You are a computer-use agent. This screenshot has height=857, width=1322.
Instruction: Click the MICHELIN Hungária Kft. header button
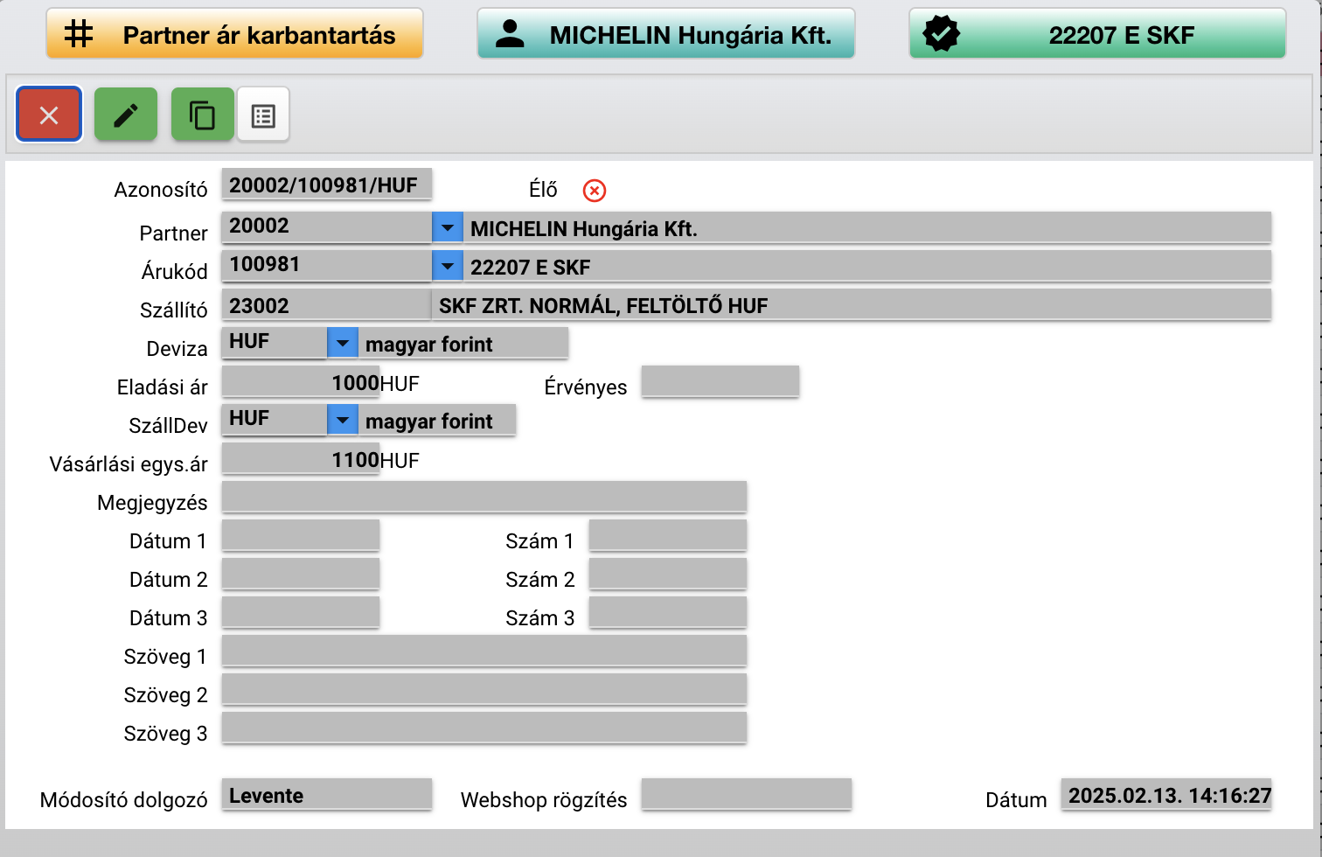click(x=666, y=34)
